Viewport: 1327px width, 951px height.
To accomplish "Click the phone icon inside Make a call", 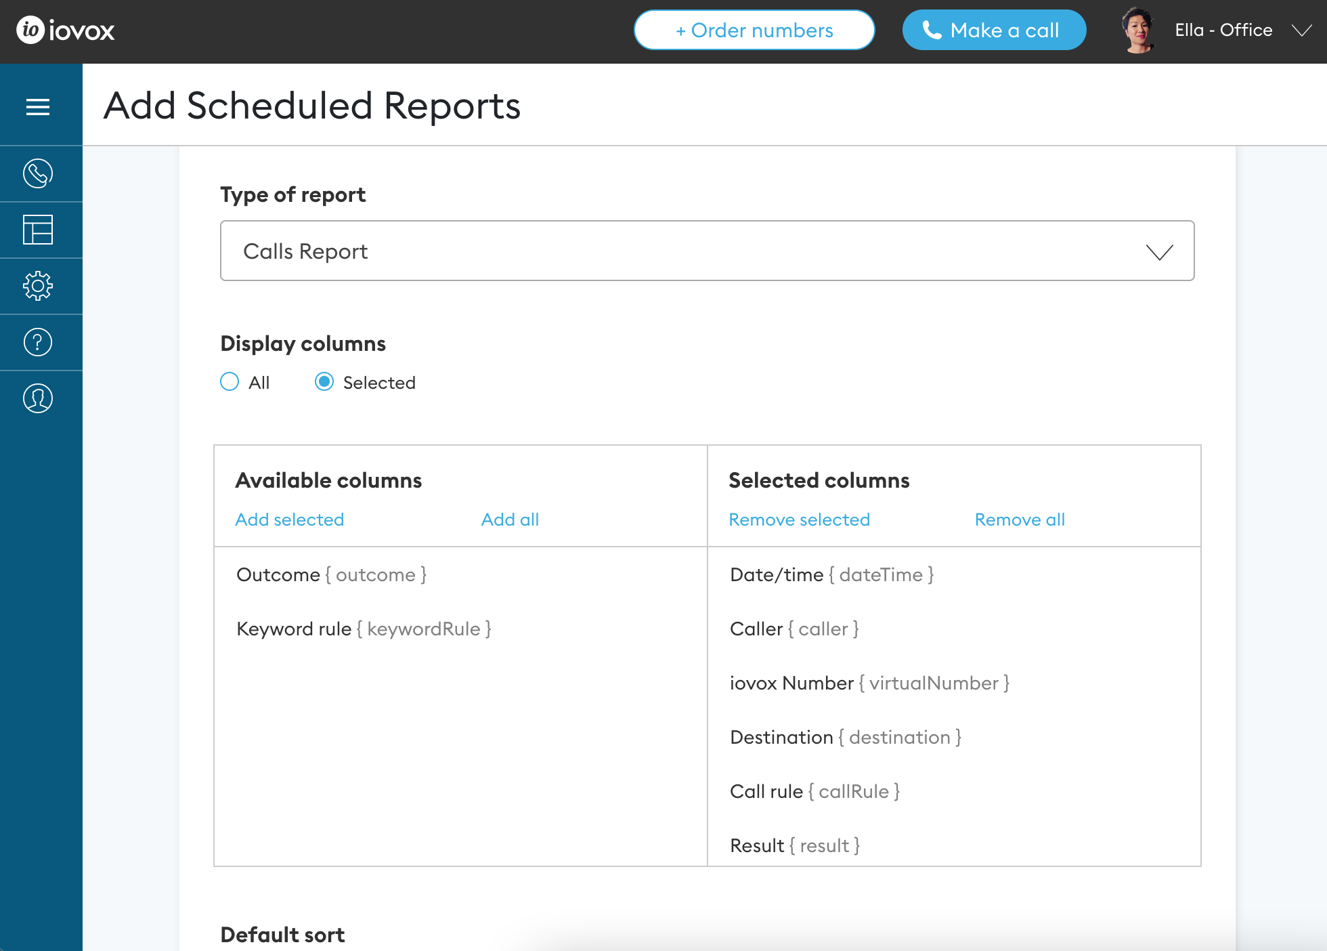I will (933, 30).
